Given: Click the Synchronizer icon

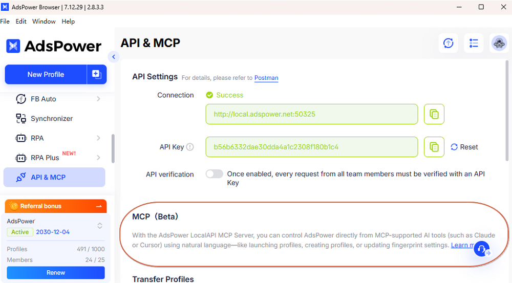Looking at the screenshot, I should 21,119.
